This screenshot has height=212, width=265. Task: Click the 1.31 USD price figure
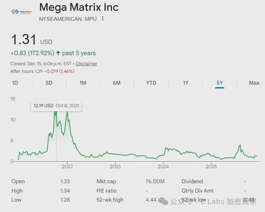[x=24, y=40]
